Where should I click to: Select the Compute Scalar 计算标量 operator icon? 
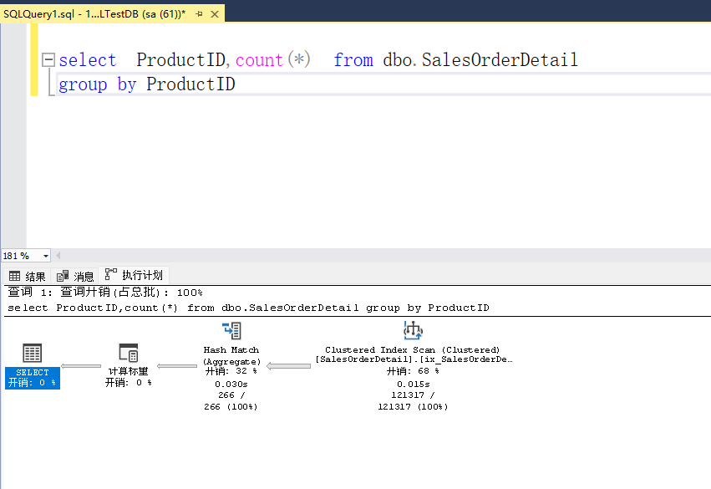pyautogui.click(x=129, y=353)
